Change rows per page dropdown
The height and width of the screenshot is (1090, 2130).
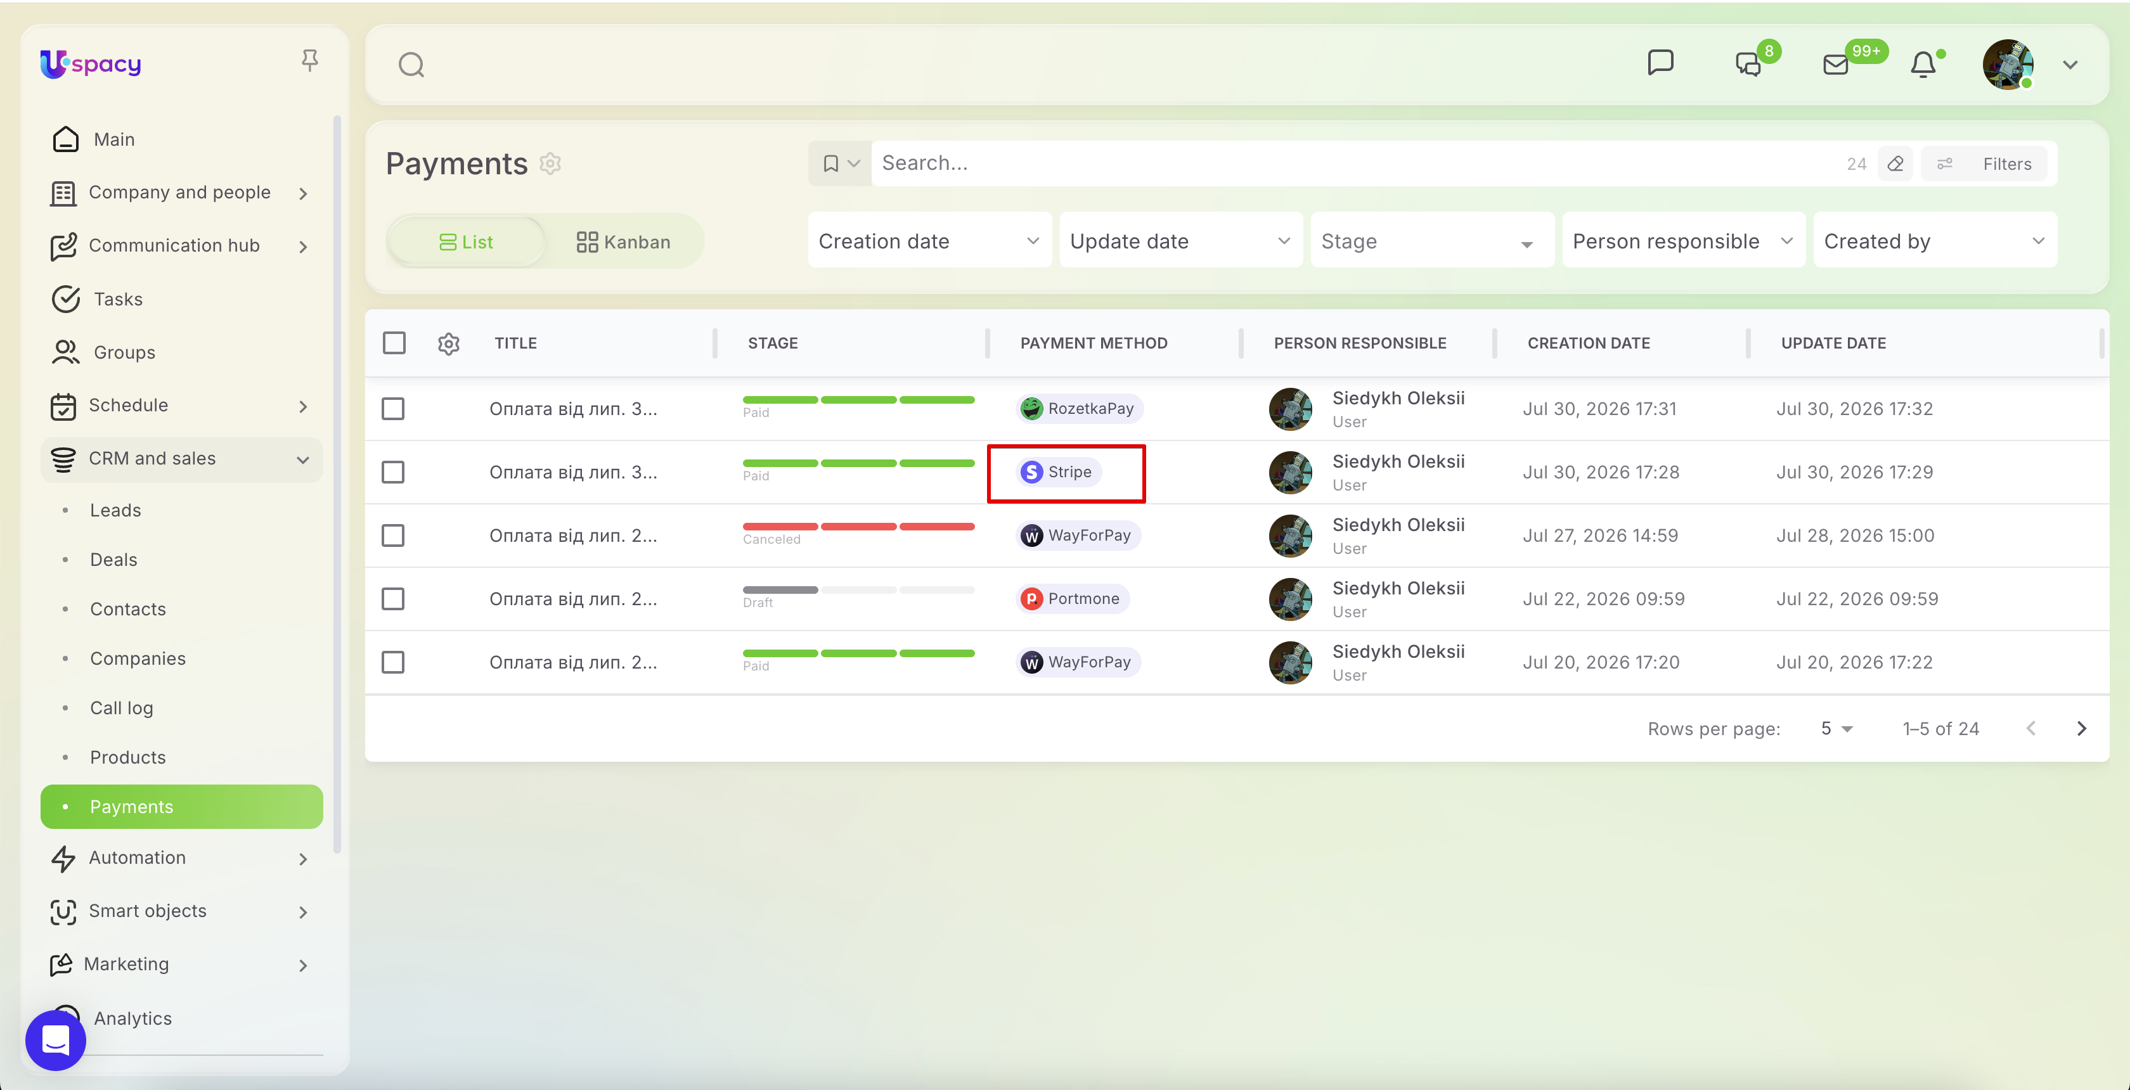pos(1836,728)
